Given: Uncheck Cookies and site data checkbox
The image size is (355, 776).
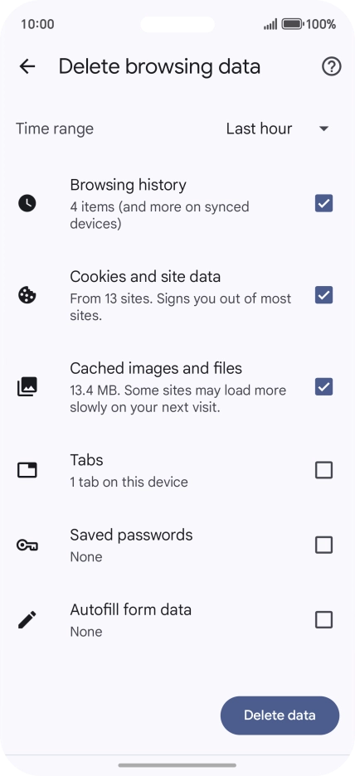Looking at the screenshot, I should [323, 295].
